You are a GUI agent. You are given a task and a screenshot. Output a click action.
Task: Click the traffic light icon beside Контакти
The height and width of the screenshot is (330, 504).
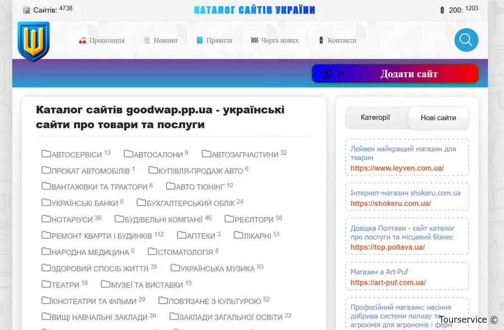321,40
